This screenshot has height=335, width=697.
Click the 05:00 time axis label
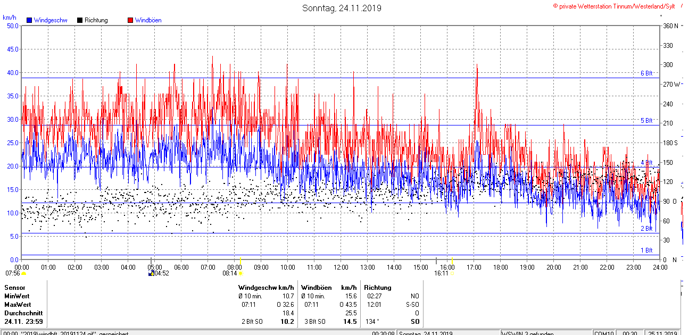[155, 267]
